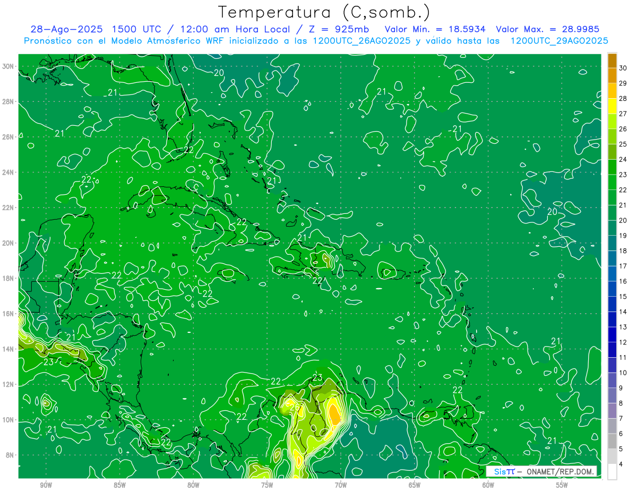Click the "1200UTC_29AGO2025" valid-until text
Viewport: 637px width, 492px height.
pyautogui.click(x=559, y=41)
